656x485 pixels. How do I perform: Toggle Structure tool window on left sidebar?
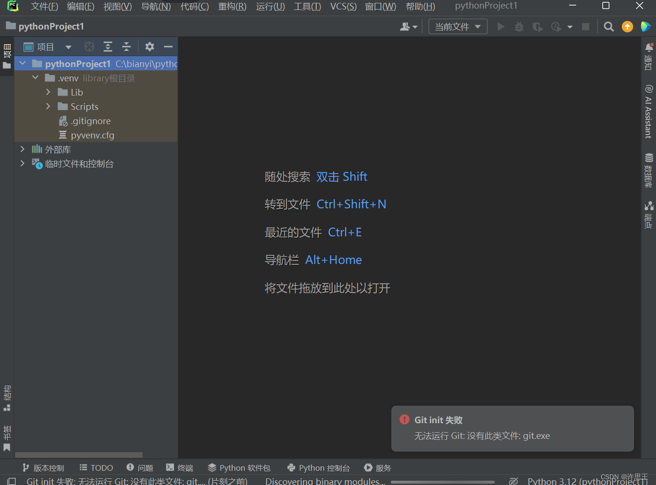pyautogui.click(x=7, y=398)
